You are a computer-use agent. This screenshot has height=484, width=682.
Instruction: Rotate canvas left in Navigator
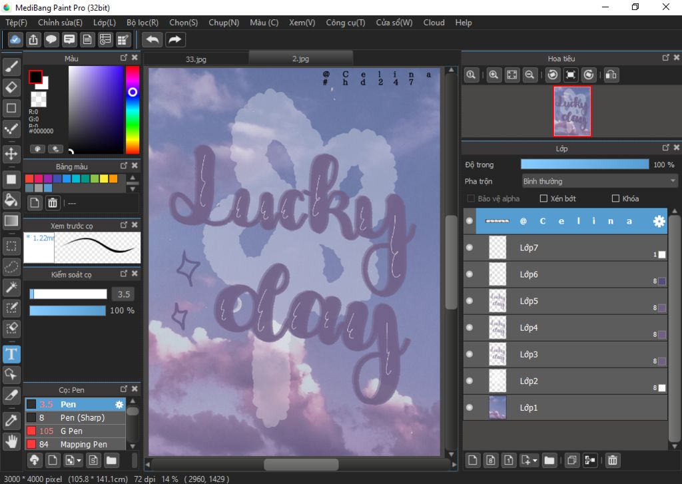pyautogui.click(x=552, y=75)
